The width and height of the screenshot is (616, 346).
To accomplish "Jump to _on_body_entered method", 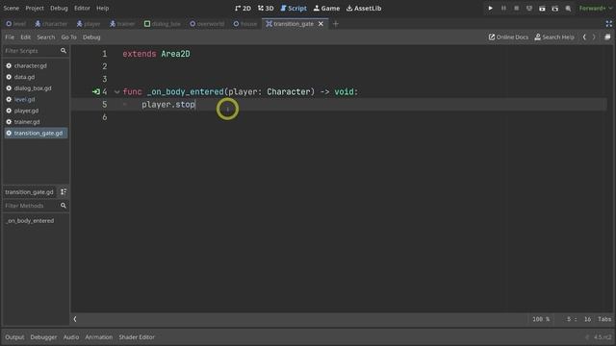I will (x=30, y=221).
